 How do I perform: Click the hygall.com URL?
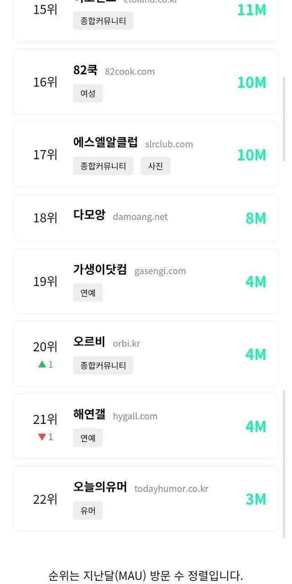[135, 416]
